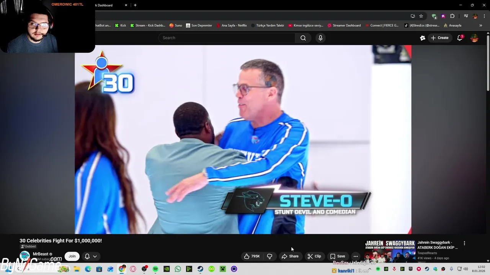The image size is (490, 275).
Task: Open more actions three-dot button under video
Action: pyautogui.click(x=356, y=256)
